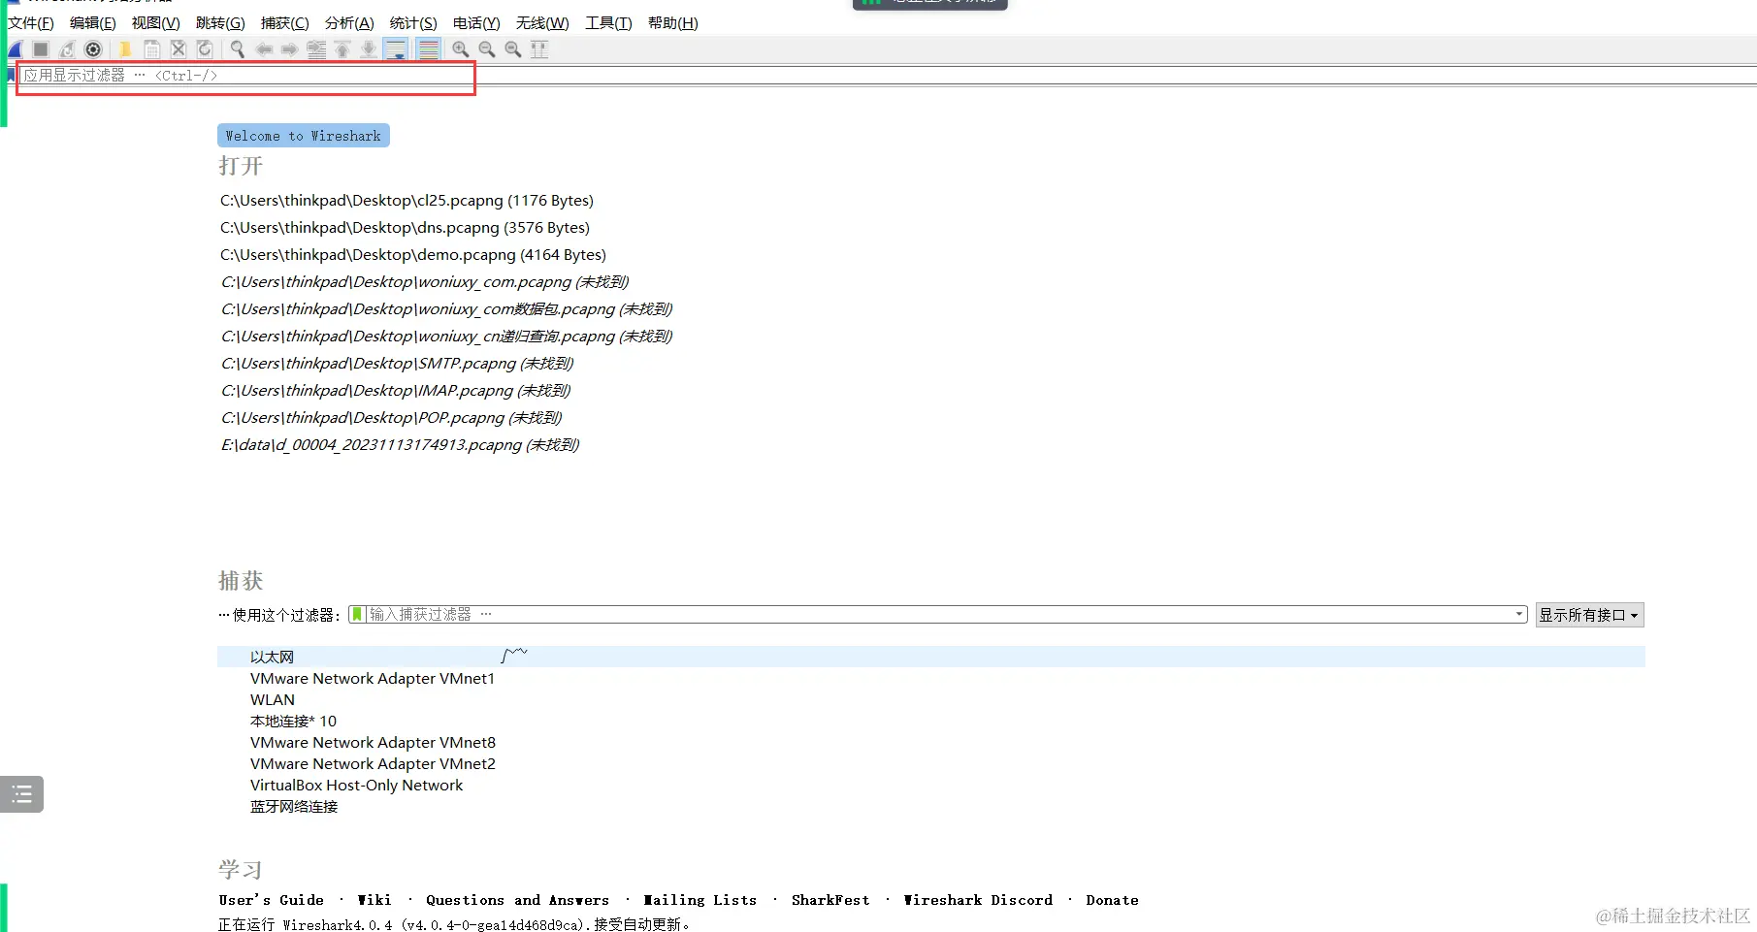Select the 蓝牙网络连接 interface

coord(294,807)
